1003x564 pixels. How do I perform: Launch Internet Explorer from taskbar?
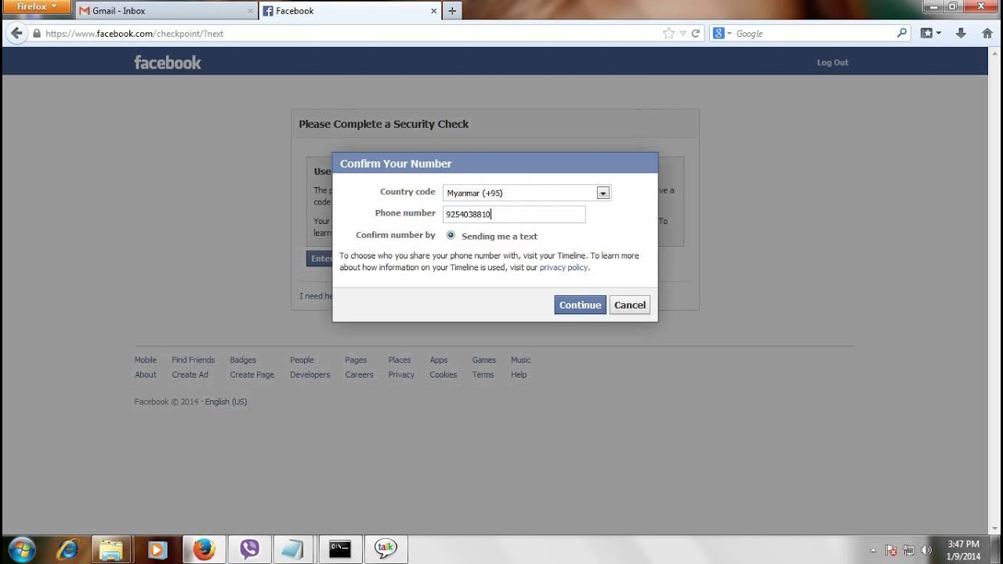pos(67,549)
